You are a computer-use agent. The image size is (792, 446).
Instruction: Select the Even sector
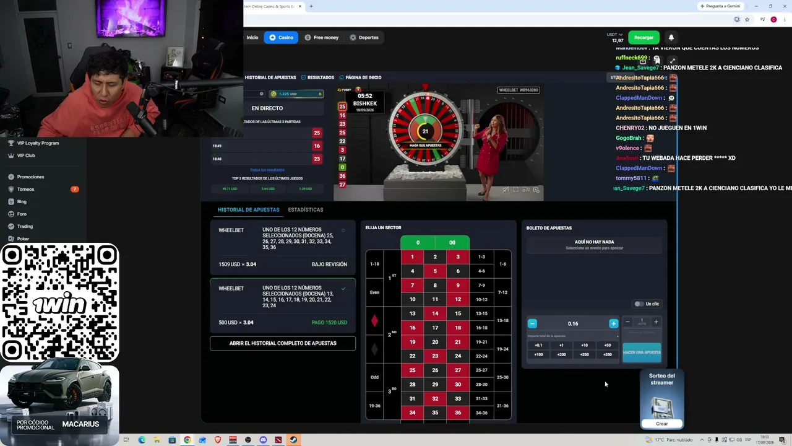click(x=374, y=292)
